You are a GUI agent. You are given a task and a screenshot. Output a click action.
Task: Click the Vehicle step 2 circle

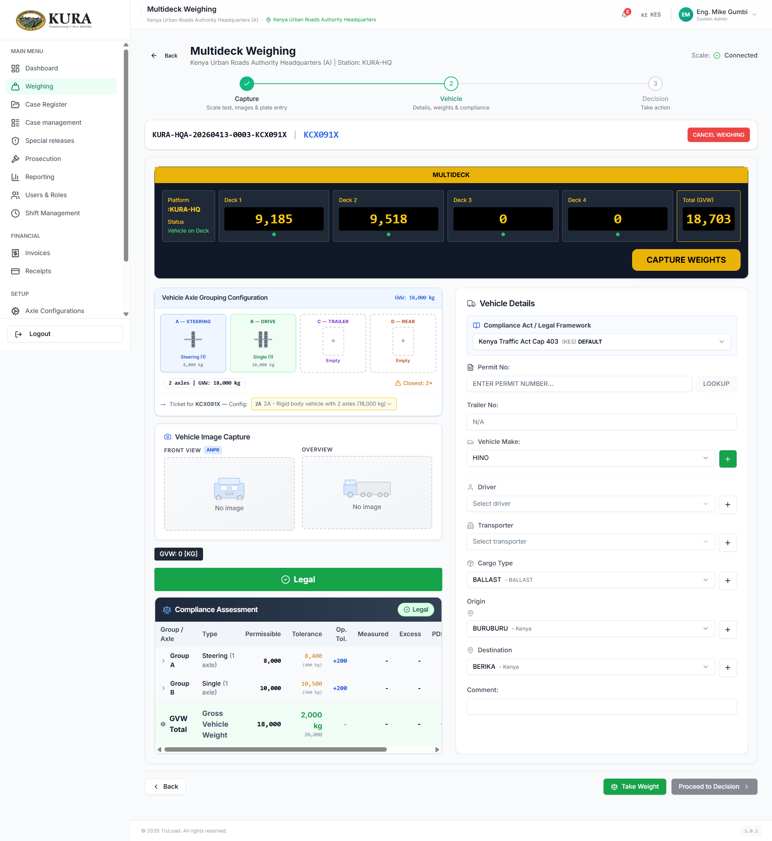click(451, 84)
